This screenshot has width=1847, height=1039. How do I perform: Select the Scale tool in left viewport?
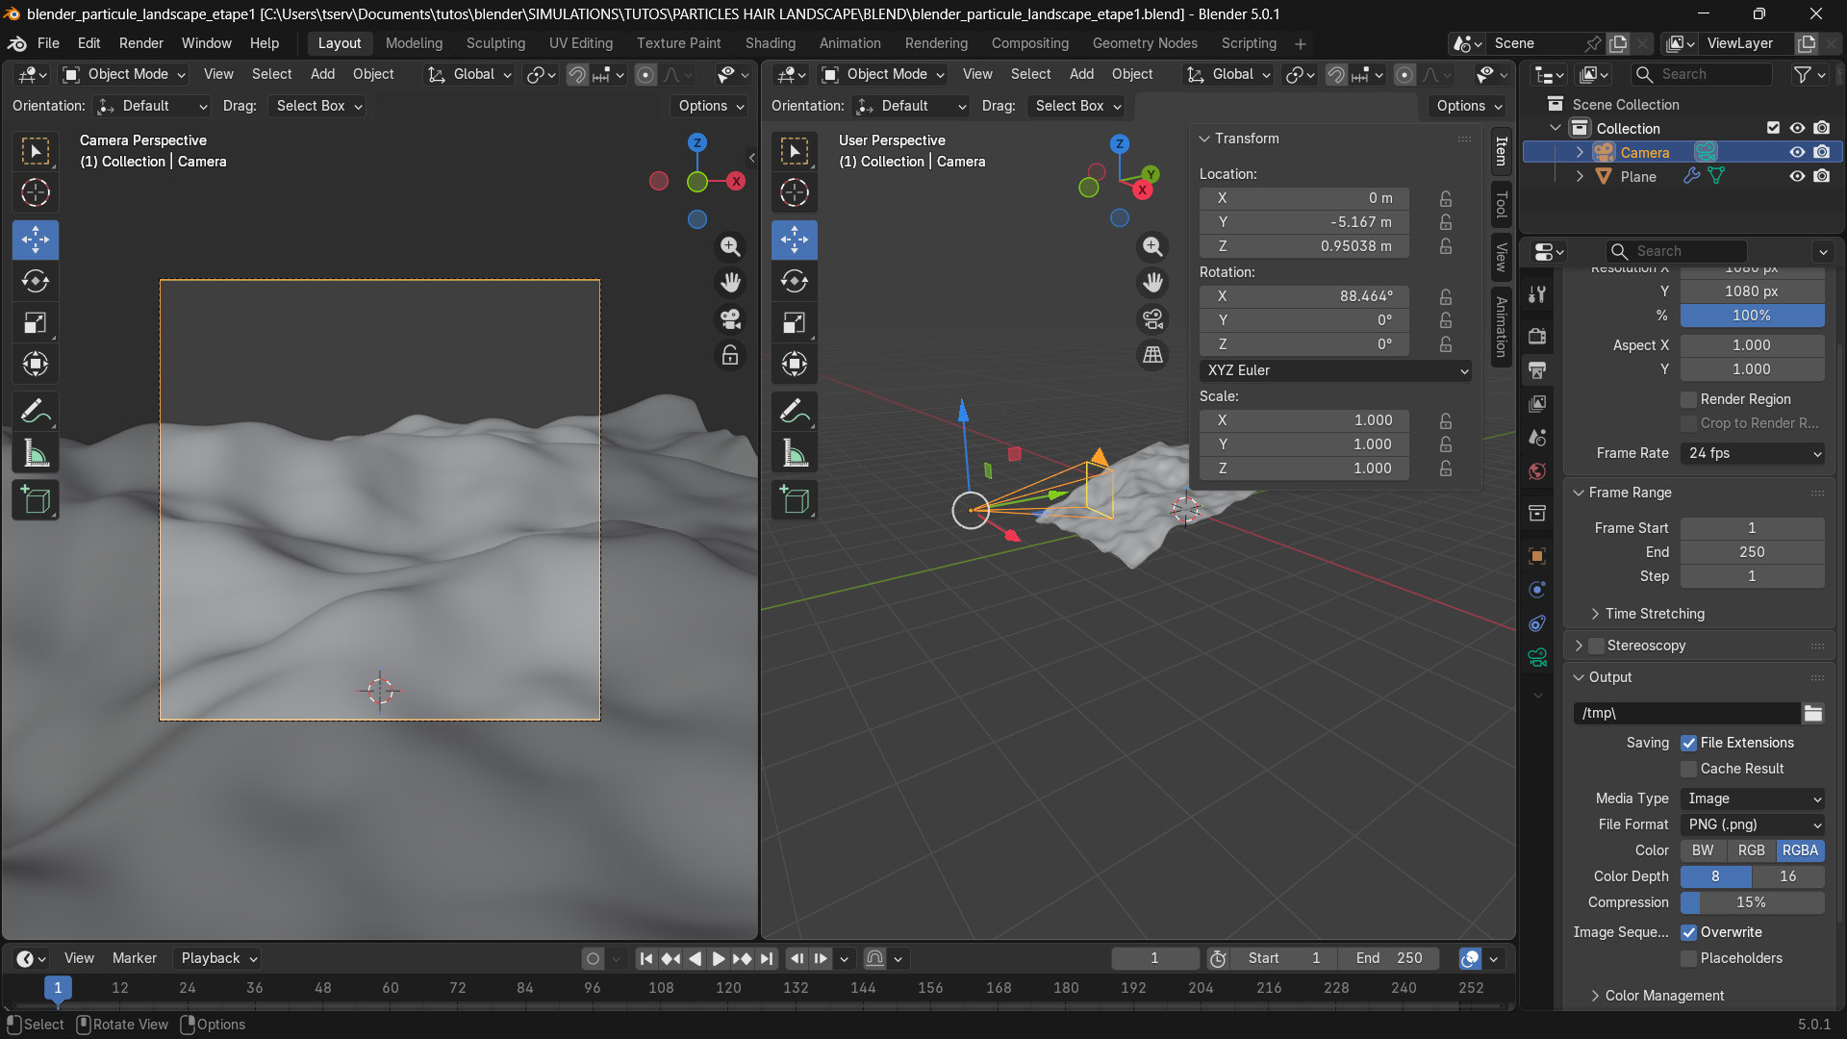[x=36, y=322]
